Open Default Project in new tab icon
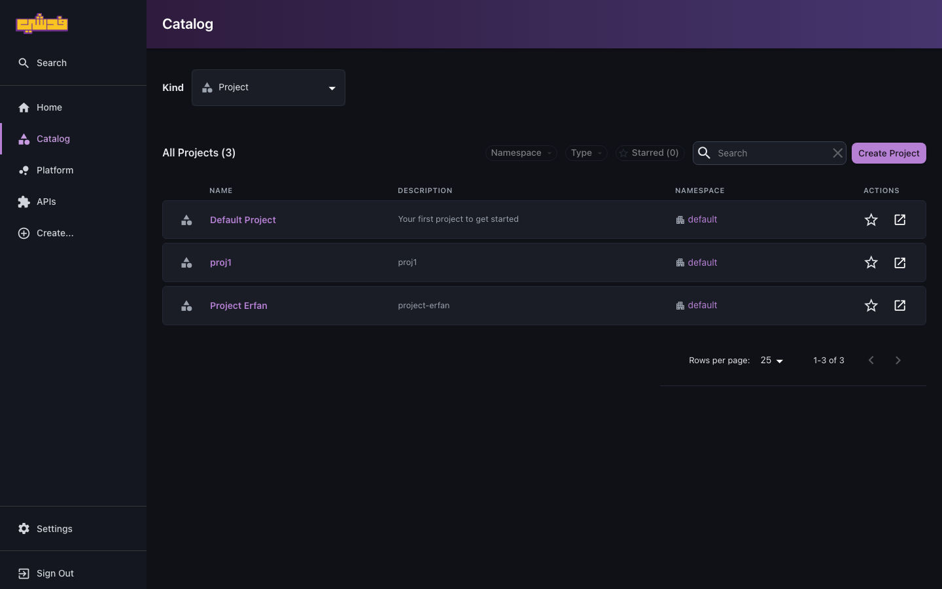Viewport: 942px width, 589px height. [899, 220]
